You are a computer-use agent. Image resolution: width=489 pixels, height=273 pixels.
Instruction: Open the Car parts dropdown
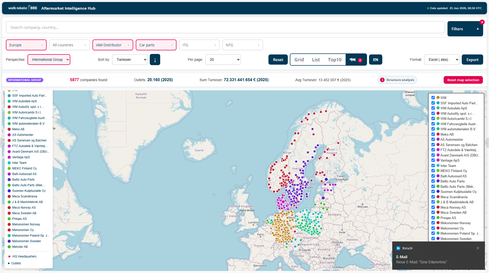point(156,45)
